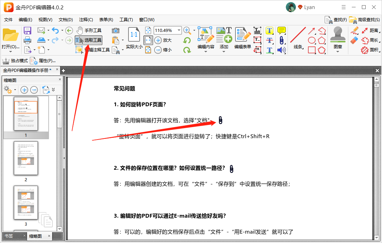Viewport: 382px width, 243px height.
Task: Take a snapshot with camera icon
Action: pyautogui.click(x=116, y=31)
